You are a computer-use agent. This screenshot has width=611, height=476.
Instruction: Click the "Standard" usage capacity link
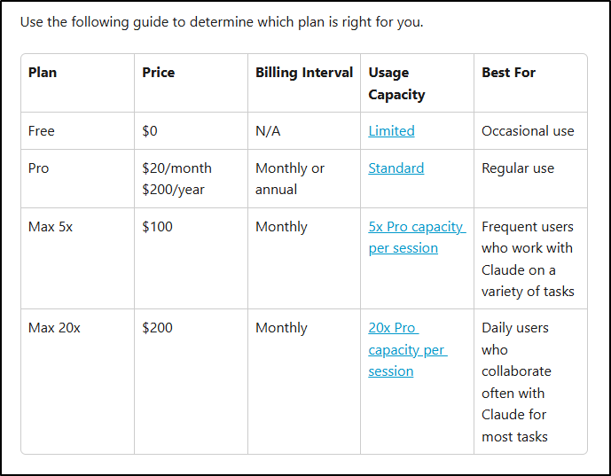tap(396, 168)
